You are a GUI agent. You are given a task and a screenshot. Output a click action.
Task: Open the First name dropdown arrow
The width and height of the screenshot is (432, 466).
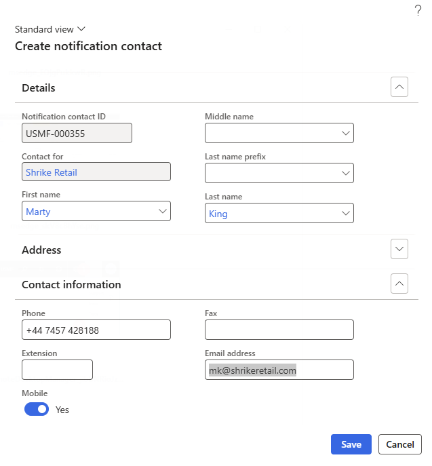[x=163, y=212]
